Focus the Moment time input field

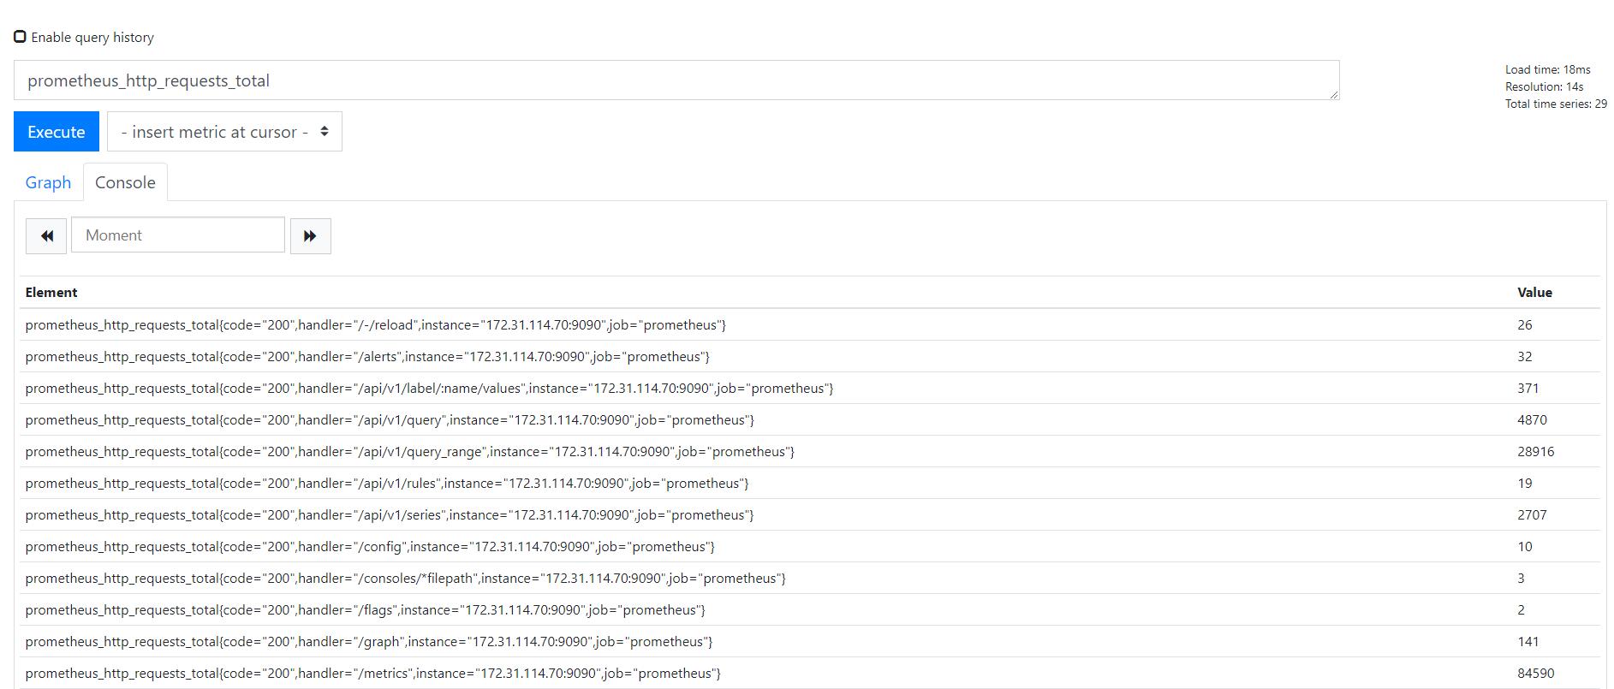178,235
